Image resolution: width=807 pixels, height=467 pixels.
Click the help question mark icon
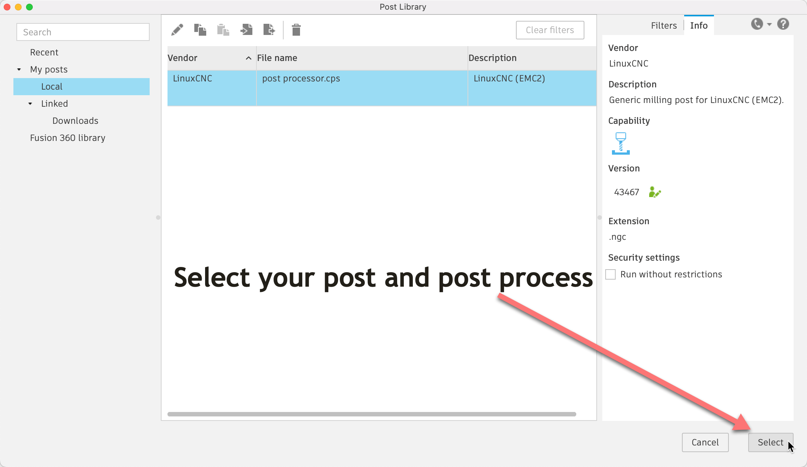click(x=783, y=24)
